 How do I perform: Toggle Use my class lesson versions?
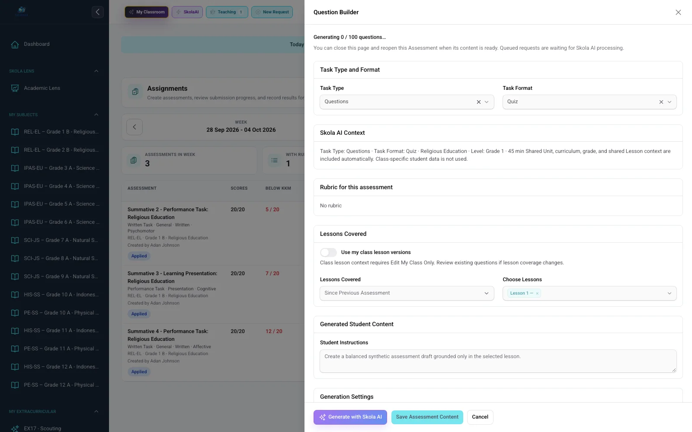pyautogui.click(x=328, y=252)
